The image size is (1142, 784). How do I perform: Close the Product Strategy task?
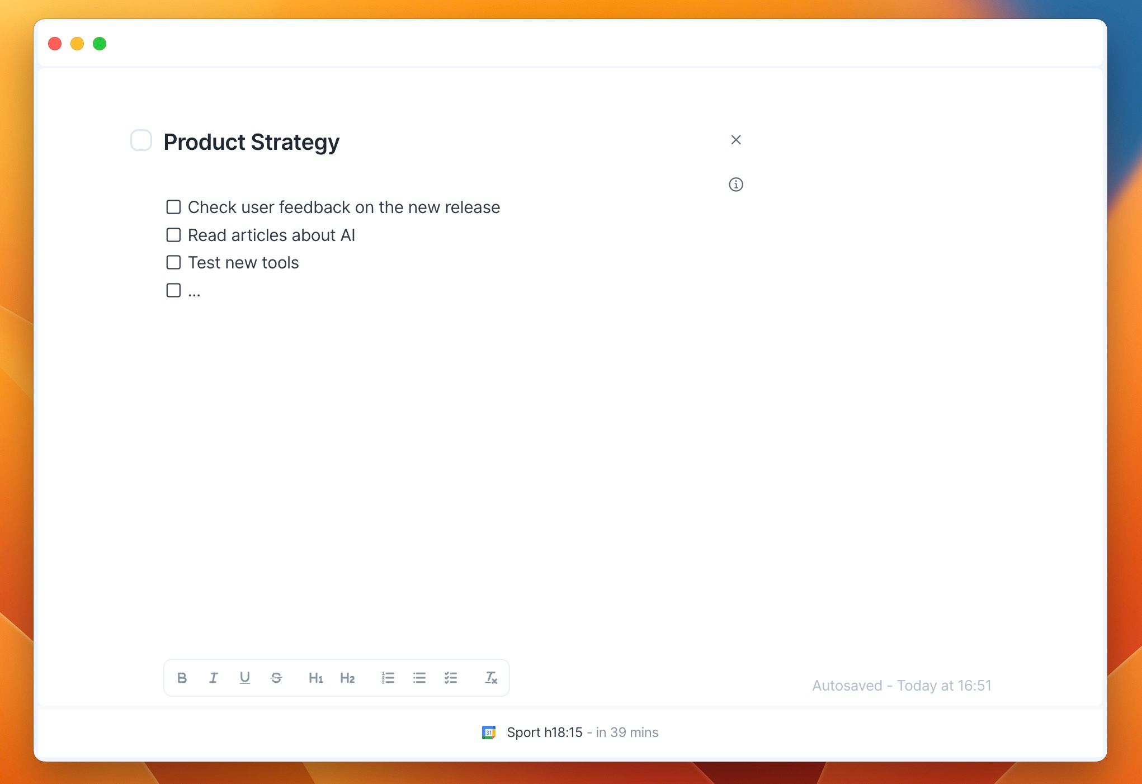[x=736, y=140]
